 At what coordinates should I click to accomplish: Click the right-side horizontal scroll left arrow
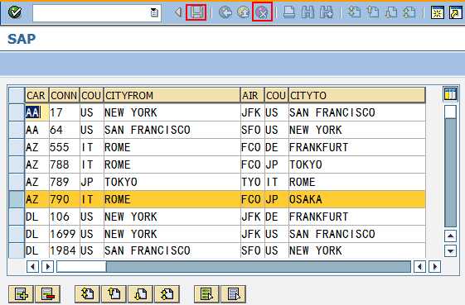coord(419,267)
